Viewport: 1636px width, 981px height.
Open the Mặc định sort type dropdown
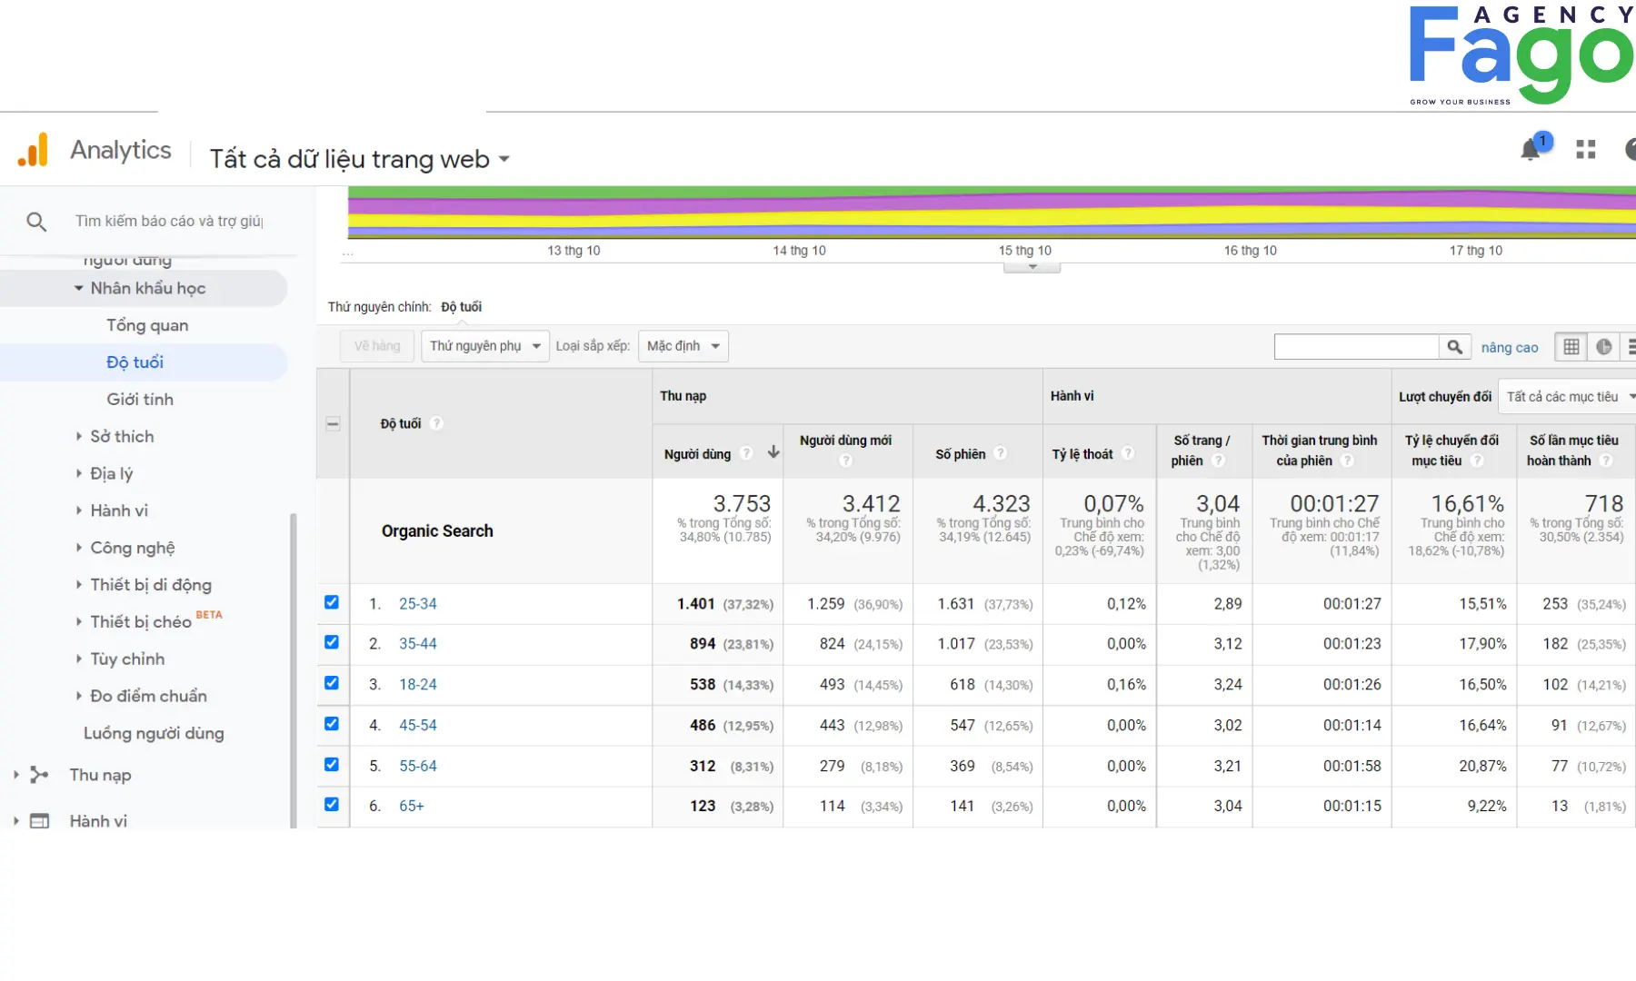pos(683,346)
